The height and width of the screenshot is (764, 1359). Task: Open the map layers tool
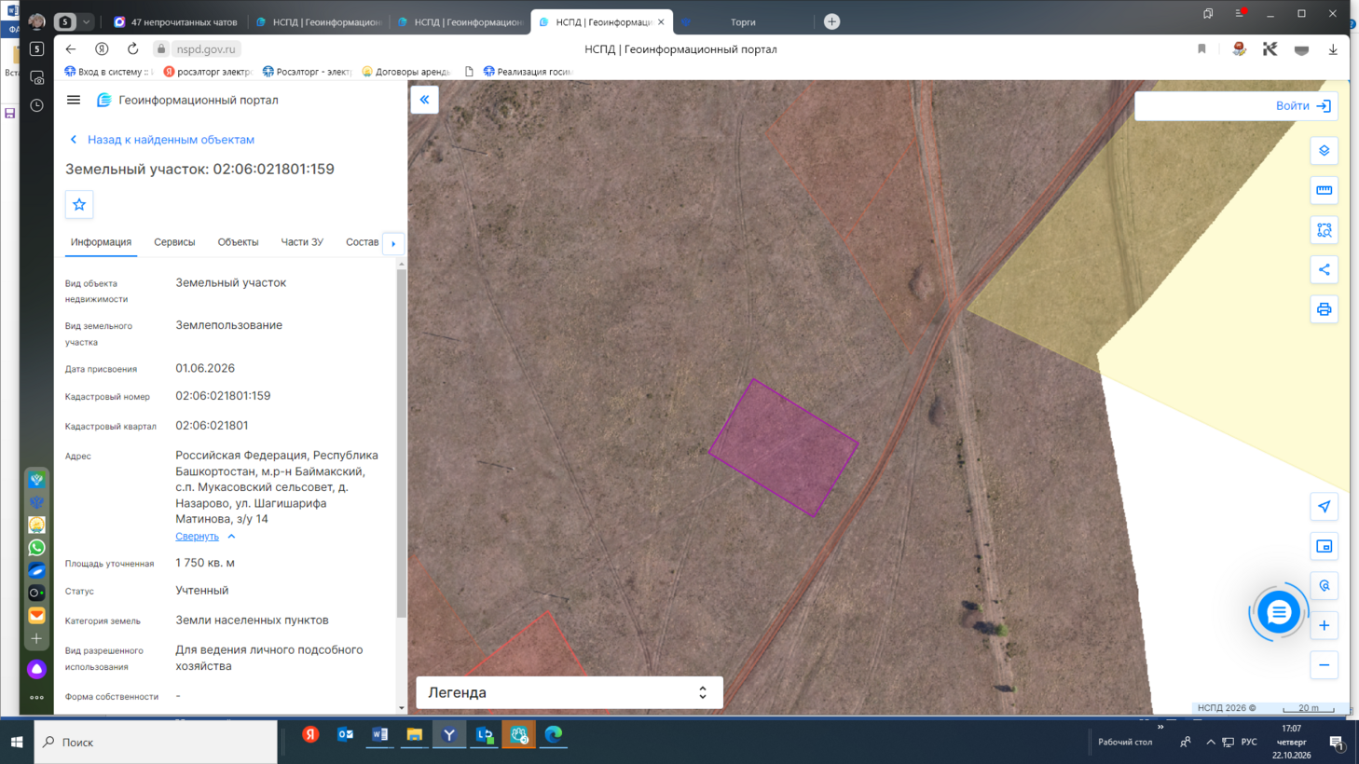click(1324, 151)
